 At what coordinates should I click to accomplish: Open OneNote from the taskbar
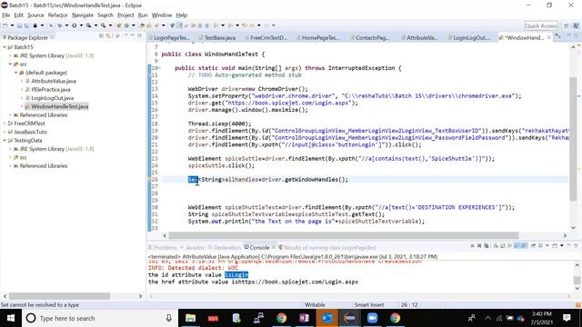[304, 318]
